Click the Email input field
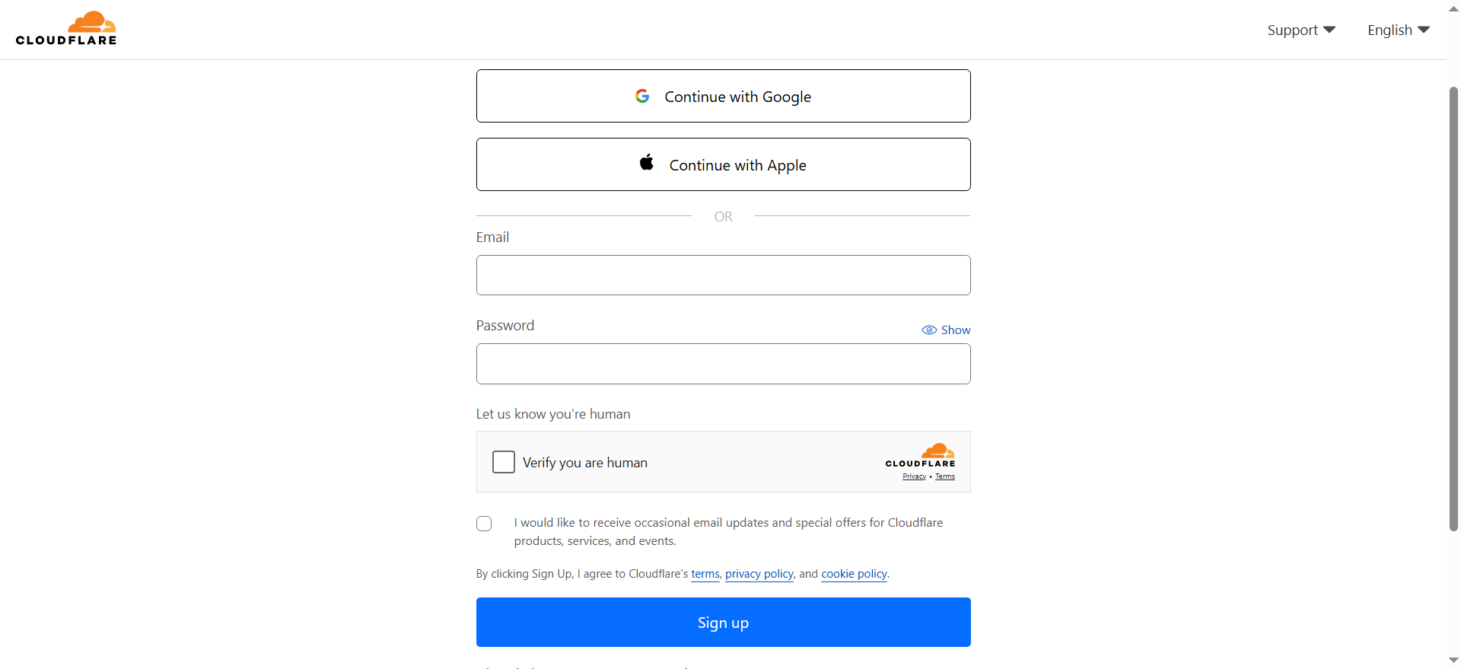This screenshot has height=669, width=1461. coord(724,275)
